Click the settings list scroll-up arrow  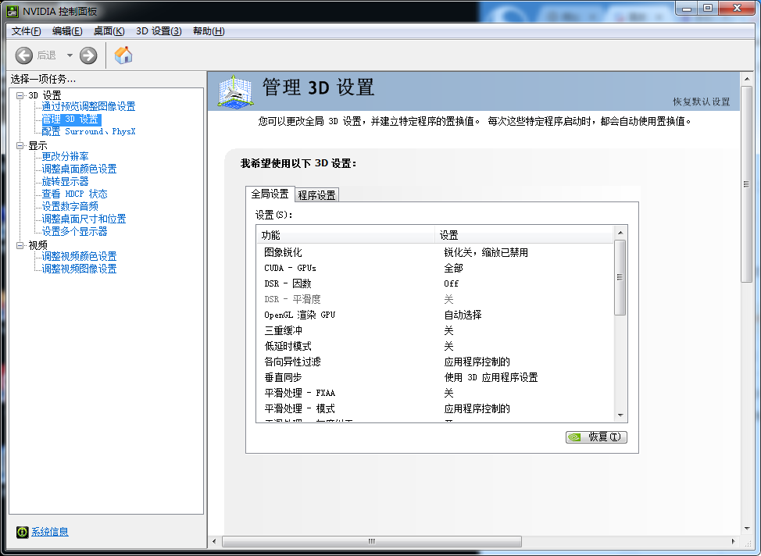pyautogui.click(x=620, y=233)
